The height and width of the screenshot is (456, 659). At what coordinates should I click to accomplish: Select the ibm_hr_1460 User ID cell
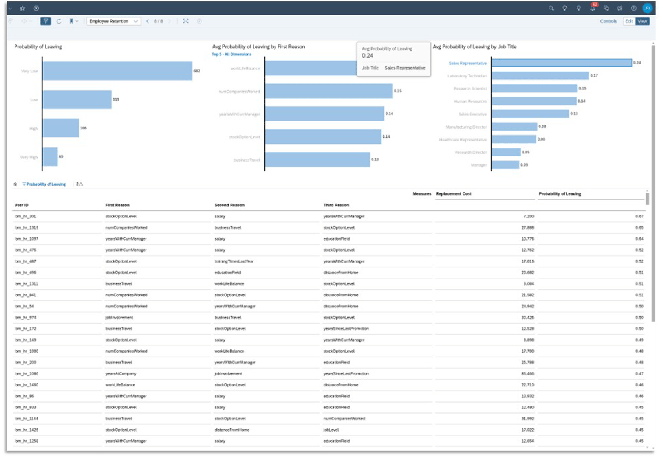click(26, 385)
